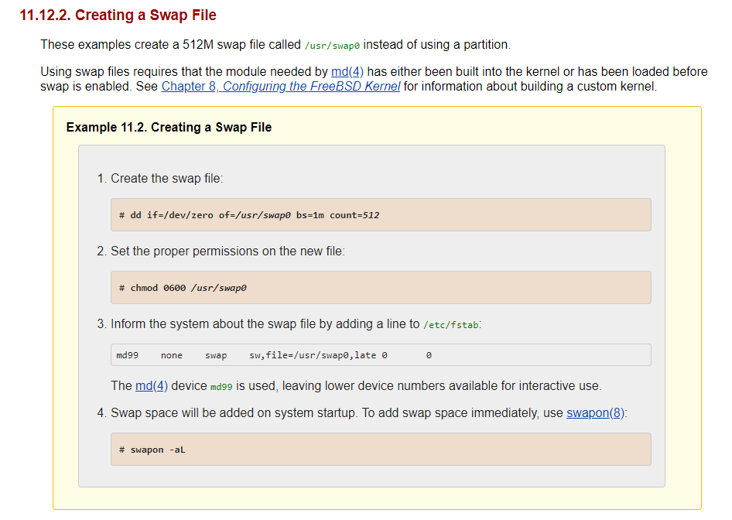Click 'md99' at the start of the fstab line
This screenshot has height=520, width=732.
click(x=127, y=355)
